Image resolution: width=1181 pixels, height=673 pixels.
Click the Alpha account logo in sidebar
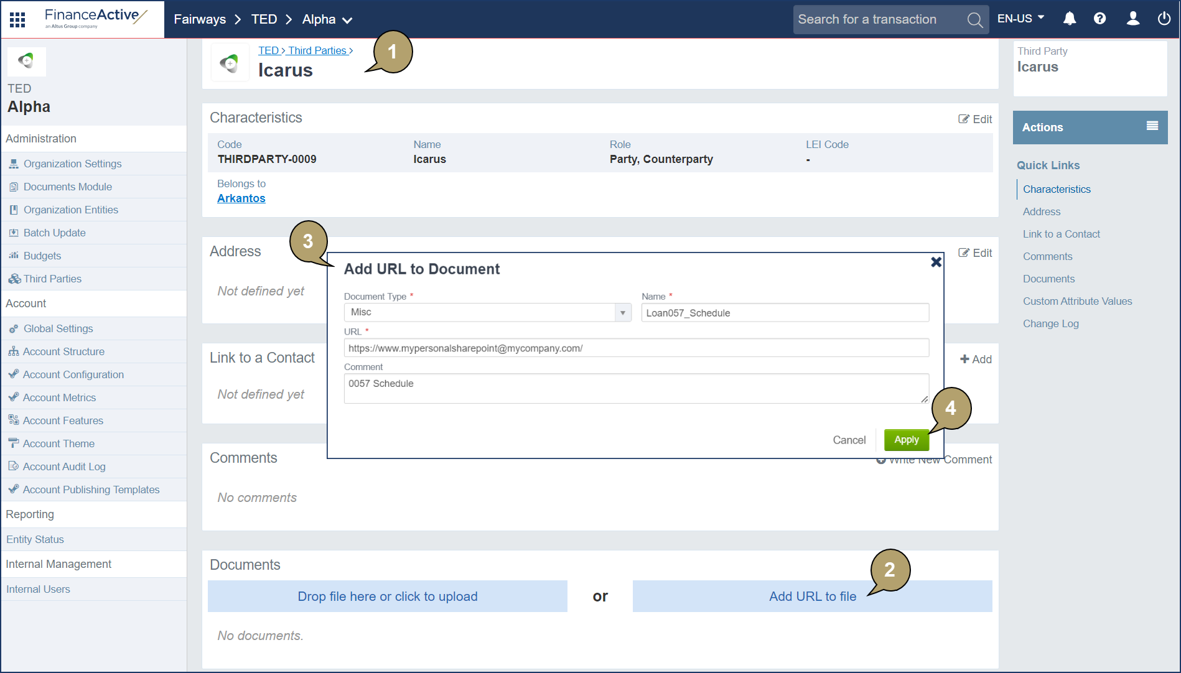(x=26, y=61)
